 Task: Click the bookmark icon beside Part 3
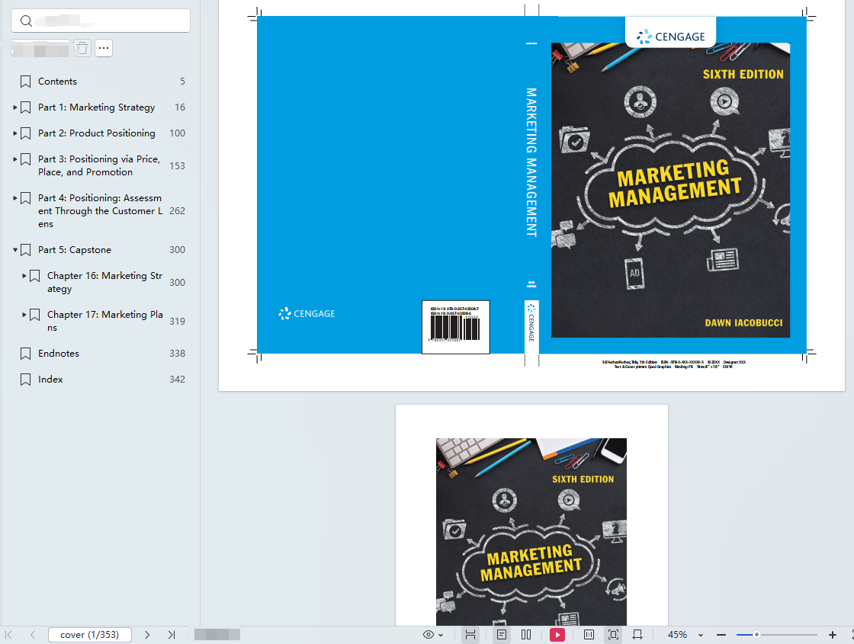[x=26, y=159]
